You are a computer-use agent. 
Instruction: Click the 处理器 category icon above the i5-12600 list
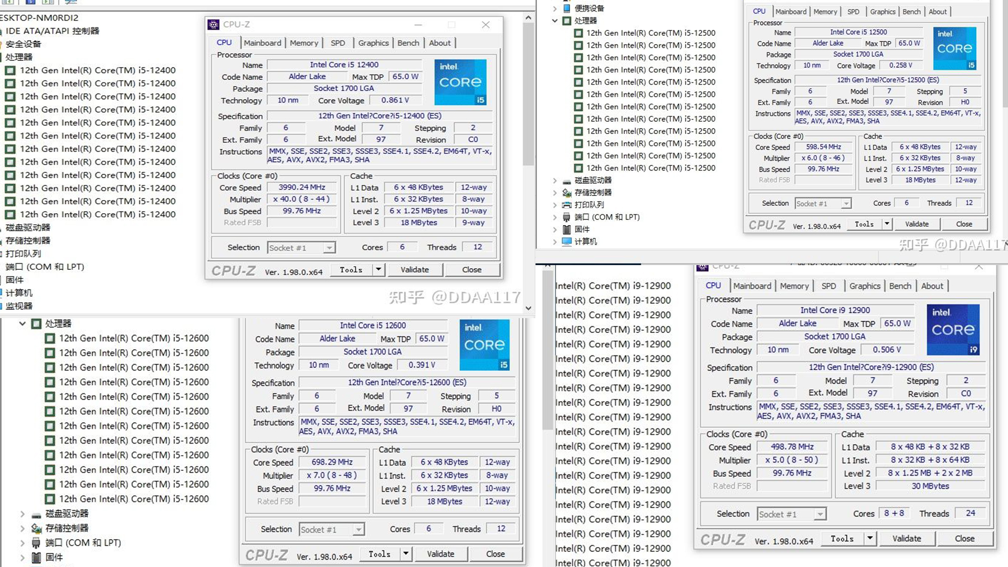[36, 323]
